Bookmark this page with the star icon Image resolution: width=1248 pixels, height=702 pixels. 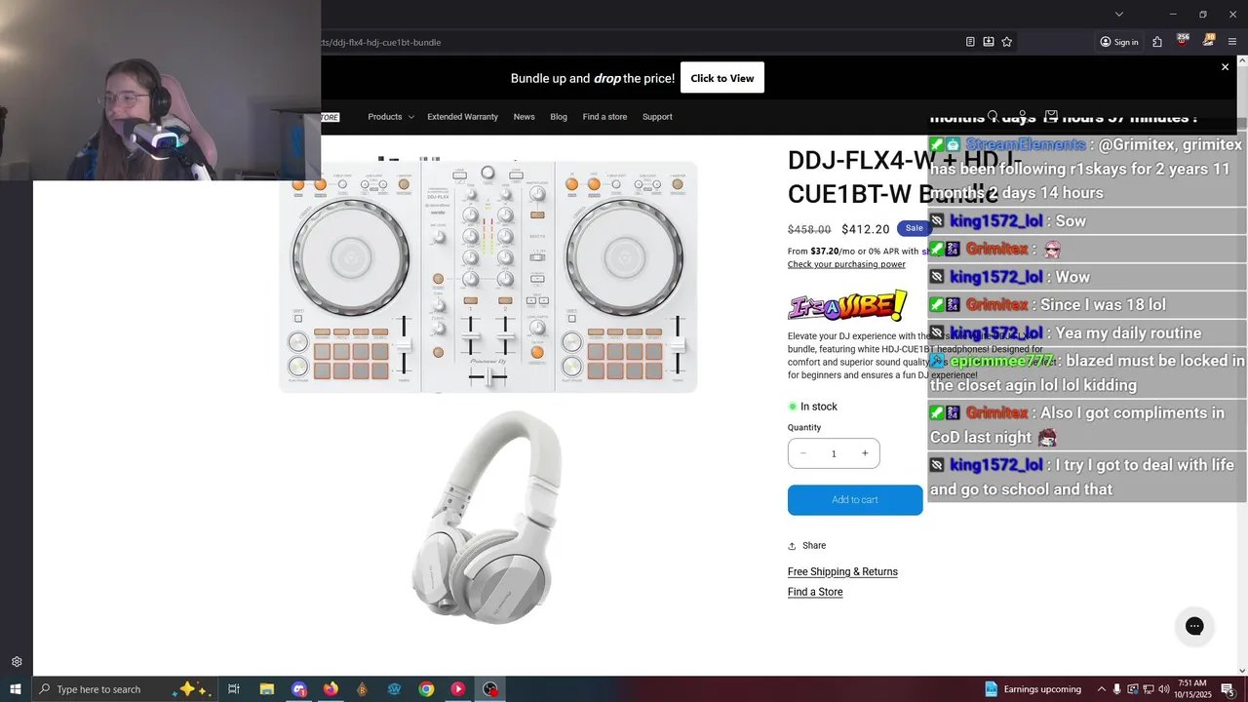(x=1007, y=42)
